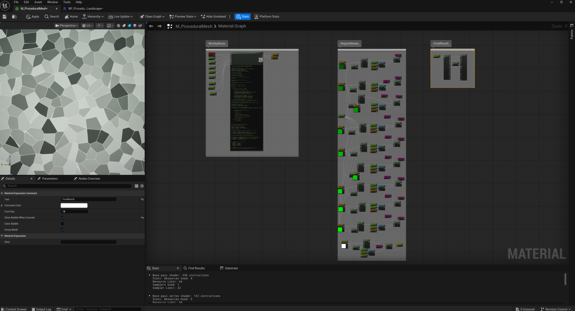This screenshot has height=311, width=575.
Task: Toggle Color Bubble checkbox
Action: coord(62,224)
